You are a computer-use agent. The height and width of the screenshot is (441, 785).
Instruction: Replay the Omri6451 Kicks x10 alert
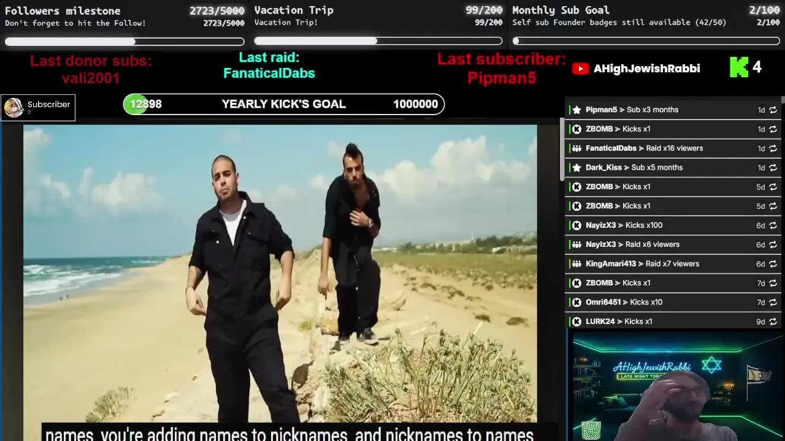click(x=773, y=303)
